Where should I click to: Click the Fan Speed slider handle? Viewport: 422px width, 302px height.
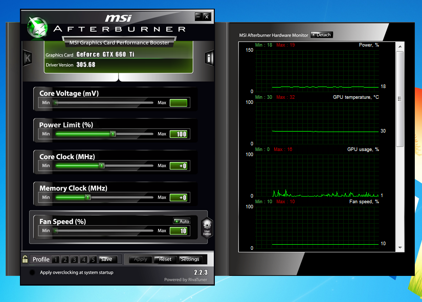pos(56,231)
